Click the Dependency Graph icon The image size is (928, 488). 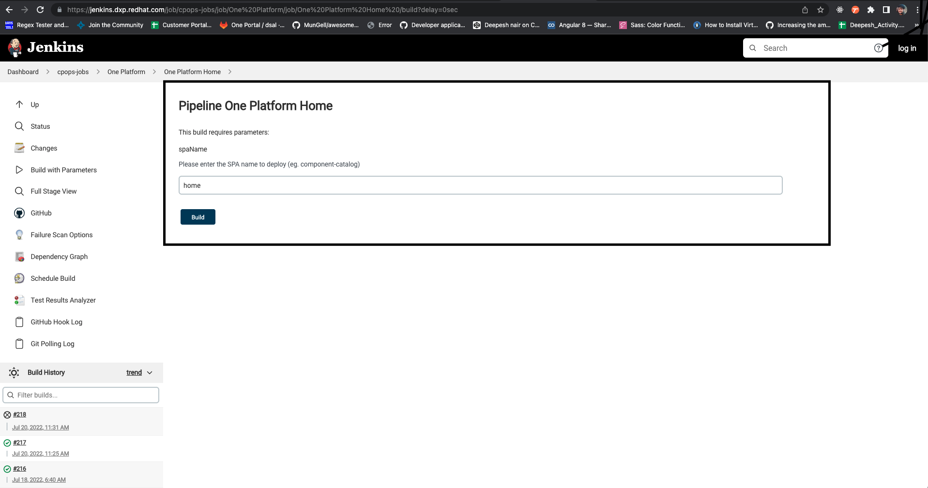click(x=19, y=257)
